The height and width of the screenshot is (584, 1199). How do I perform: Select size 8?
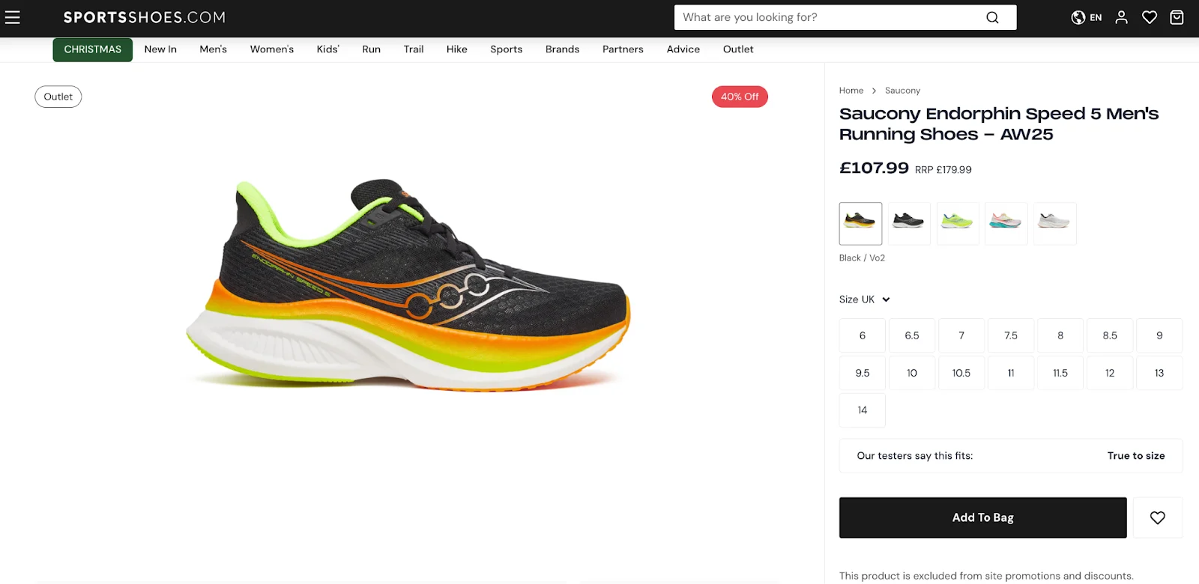1060,335
